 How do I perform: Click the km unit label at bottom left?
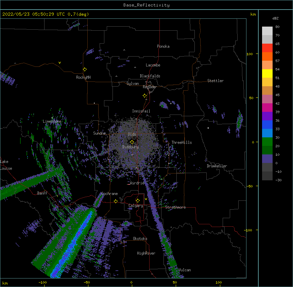click(5, 283)
